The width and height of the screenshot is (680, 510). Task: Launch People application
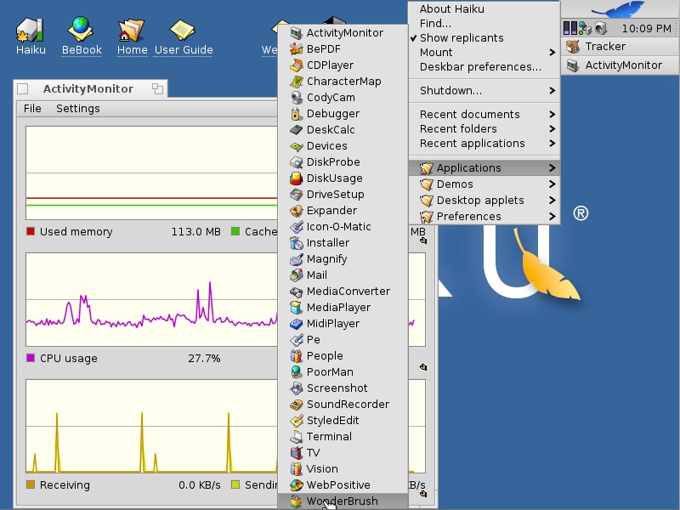tap(343, 355)
